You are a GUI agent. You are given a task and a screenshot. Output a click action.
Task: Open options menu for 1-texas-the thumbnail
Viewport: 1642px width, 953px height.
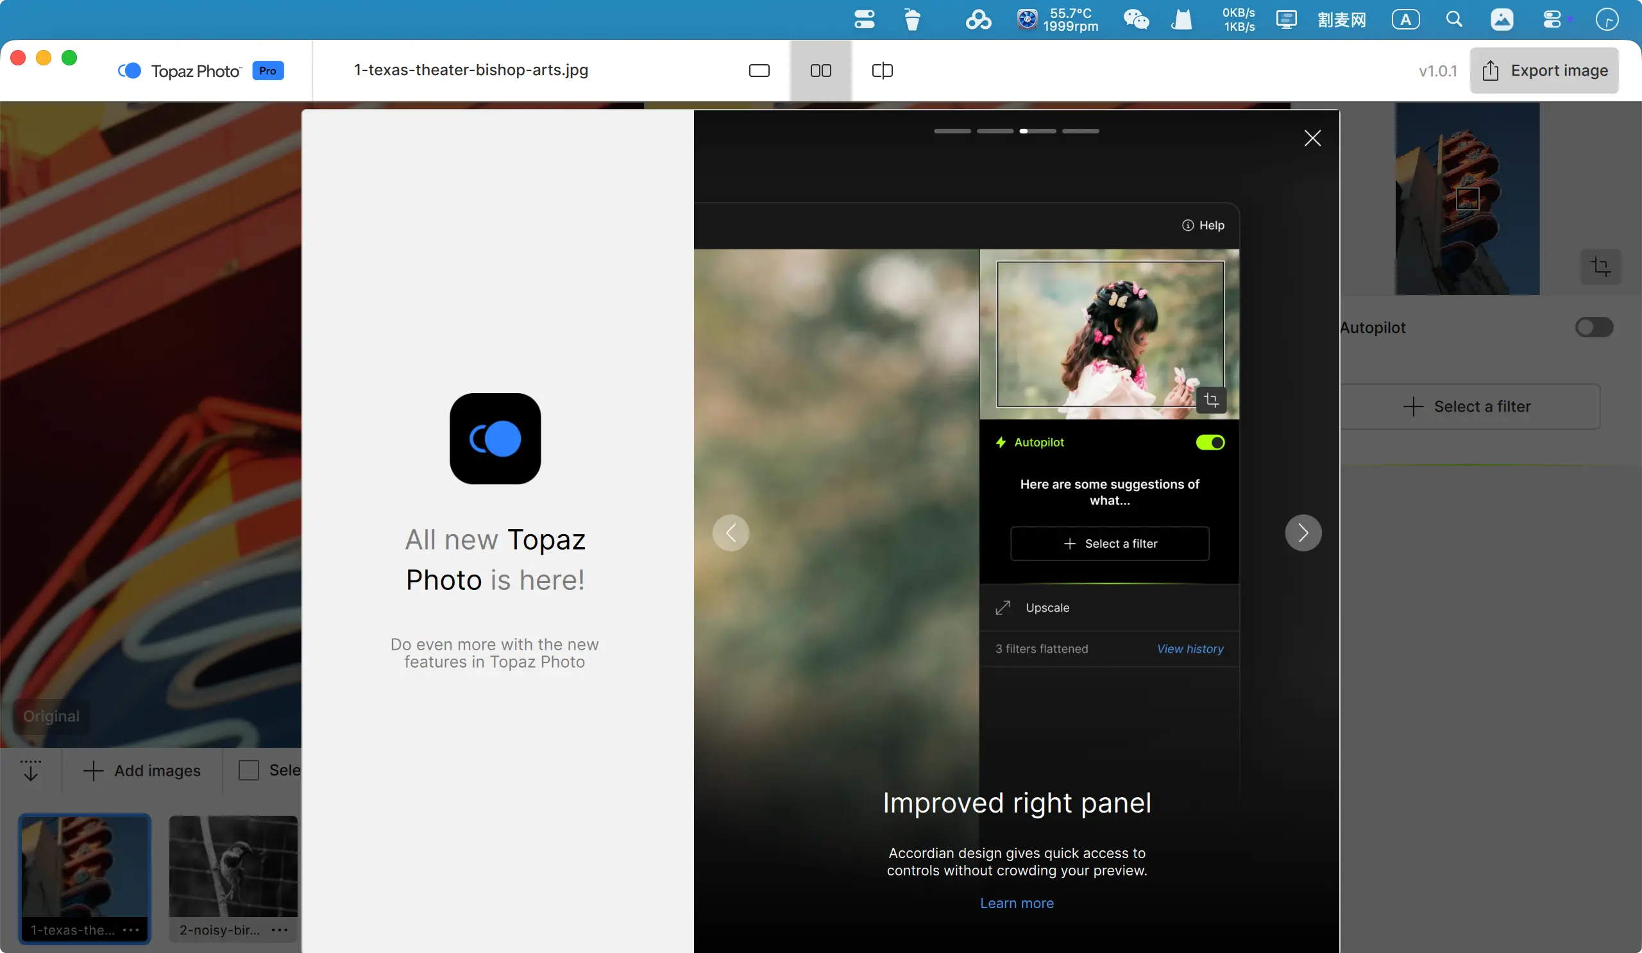click(131, 929)
